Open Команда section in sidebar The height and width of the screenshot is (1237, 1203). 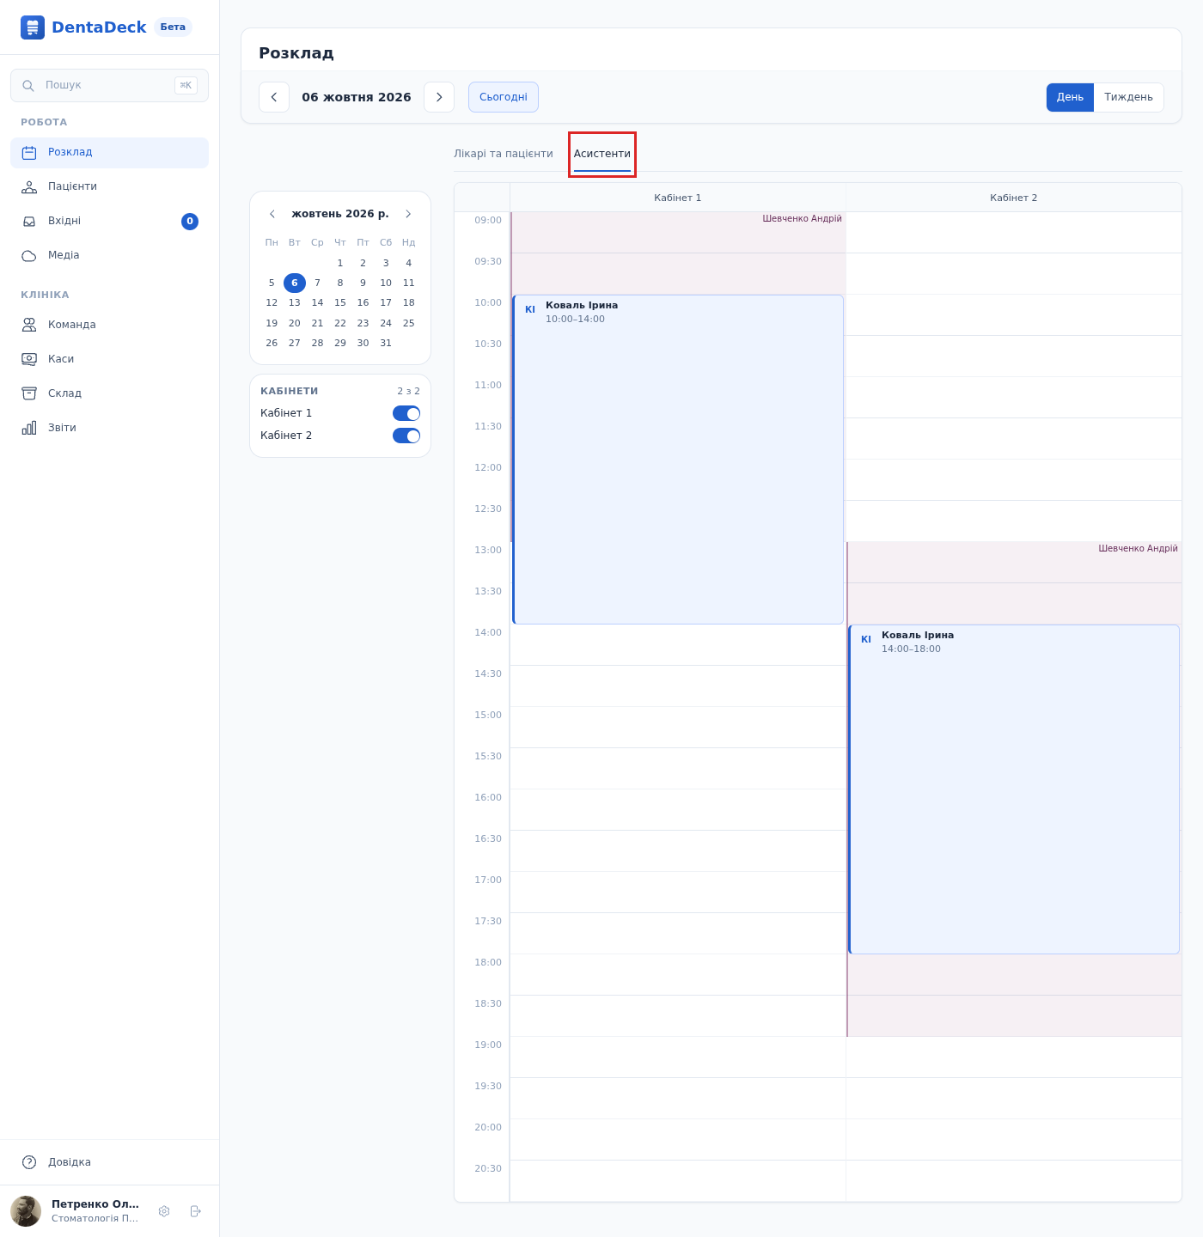109,325
